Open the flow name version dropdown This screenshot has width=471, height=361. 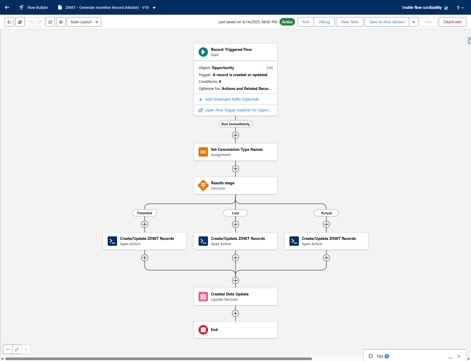point(154,8)
